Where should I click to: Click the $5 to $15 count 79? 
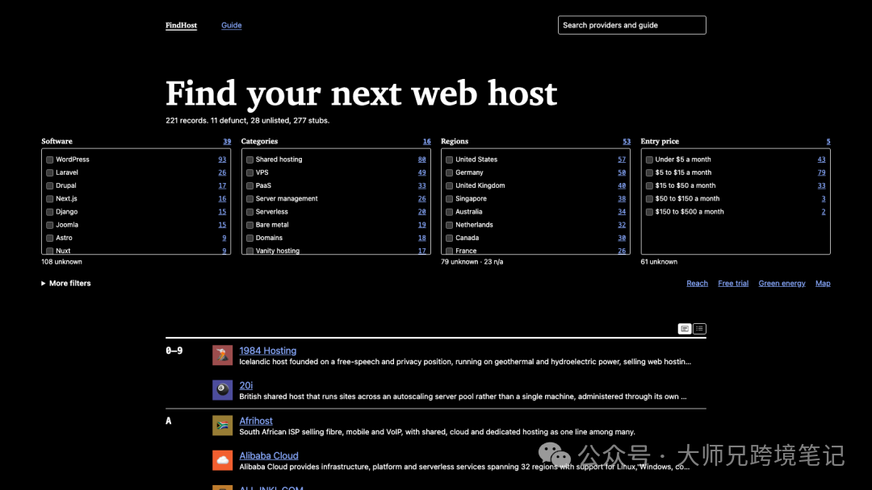(x=821, y=172)
